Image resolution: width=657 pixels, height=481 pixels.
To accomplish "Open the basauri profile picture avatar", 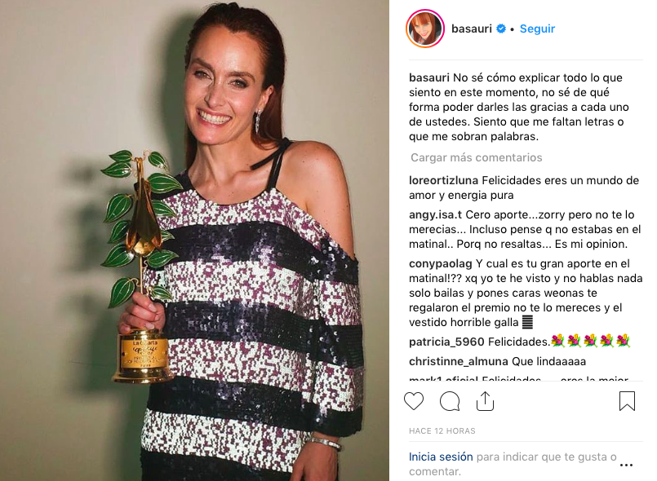I will coord(425,29).
